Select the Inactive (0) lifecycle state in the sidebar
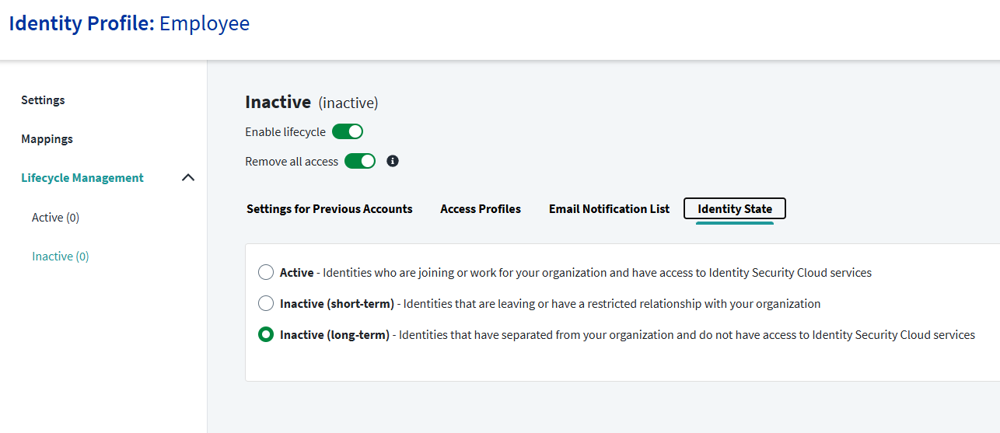Image resolution: width=1000 pixels, height=433 pixels. [x=60, y=257]
